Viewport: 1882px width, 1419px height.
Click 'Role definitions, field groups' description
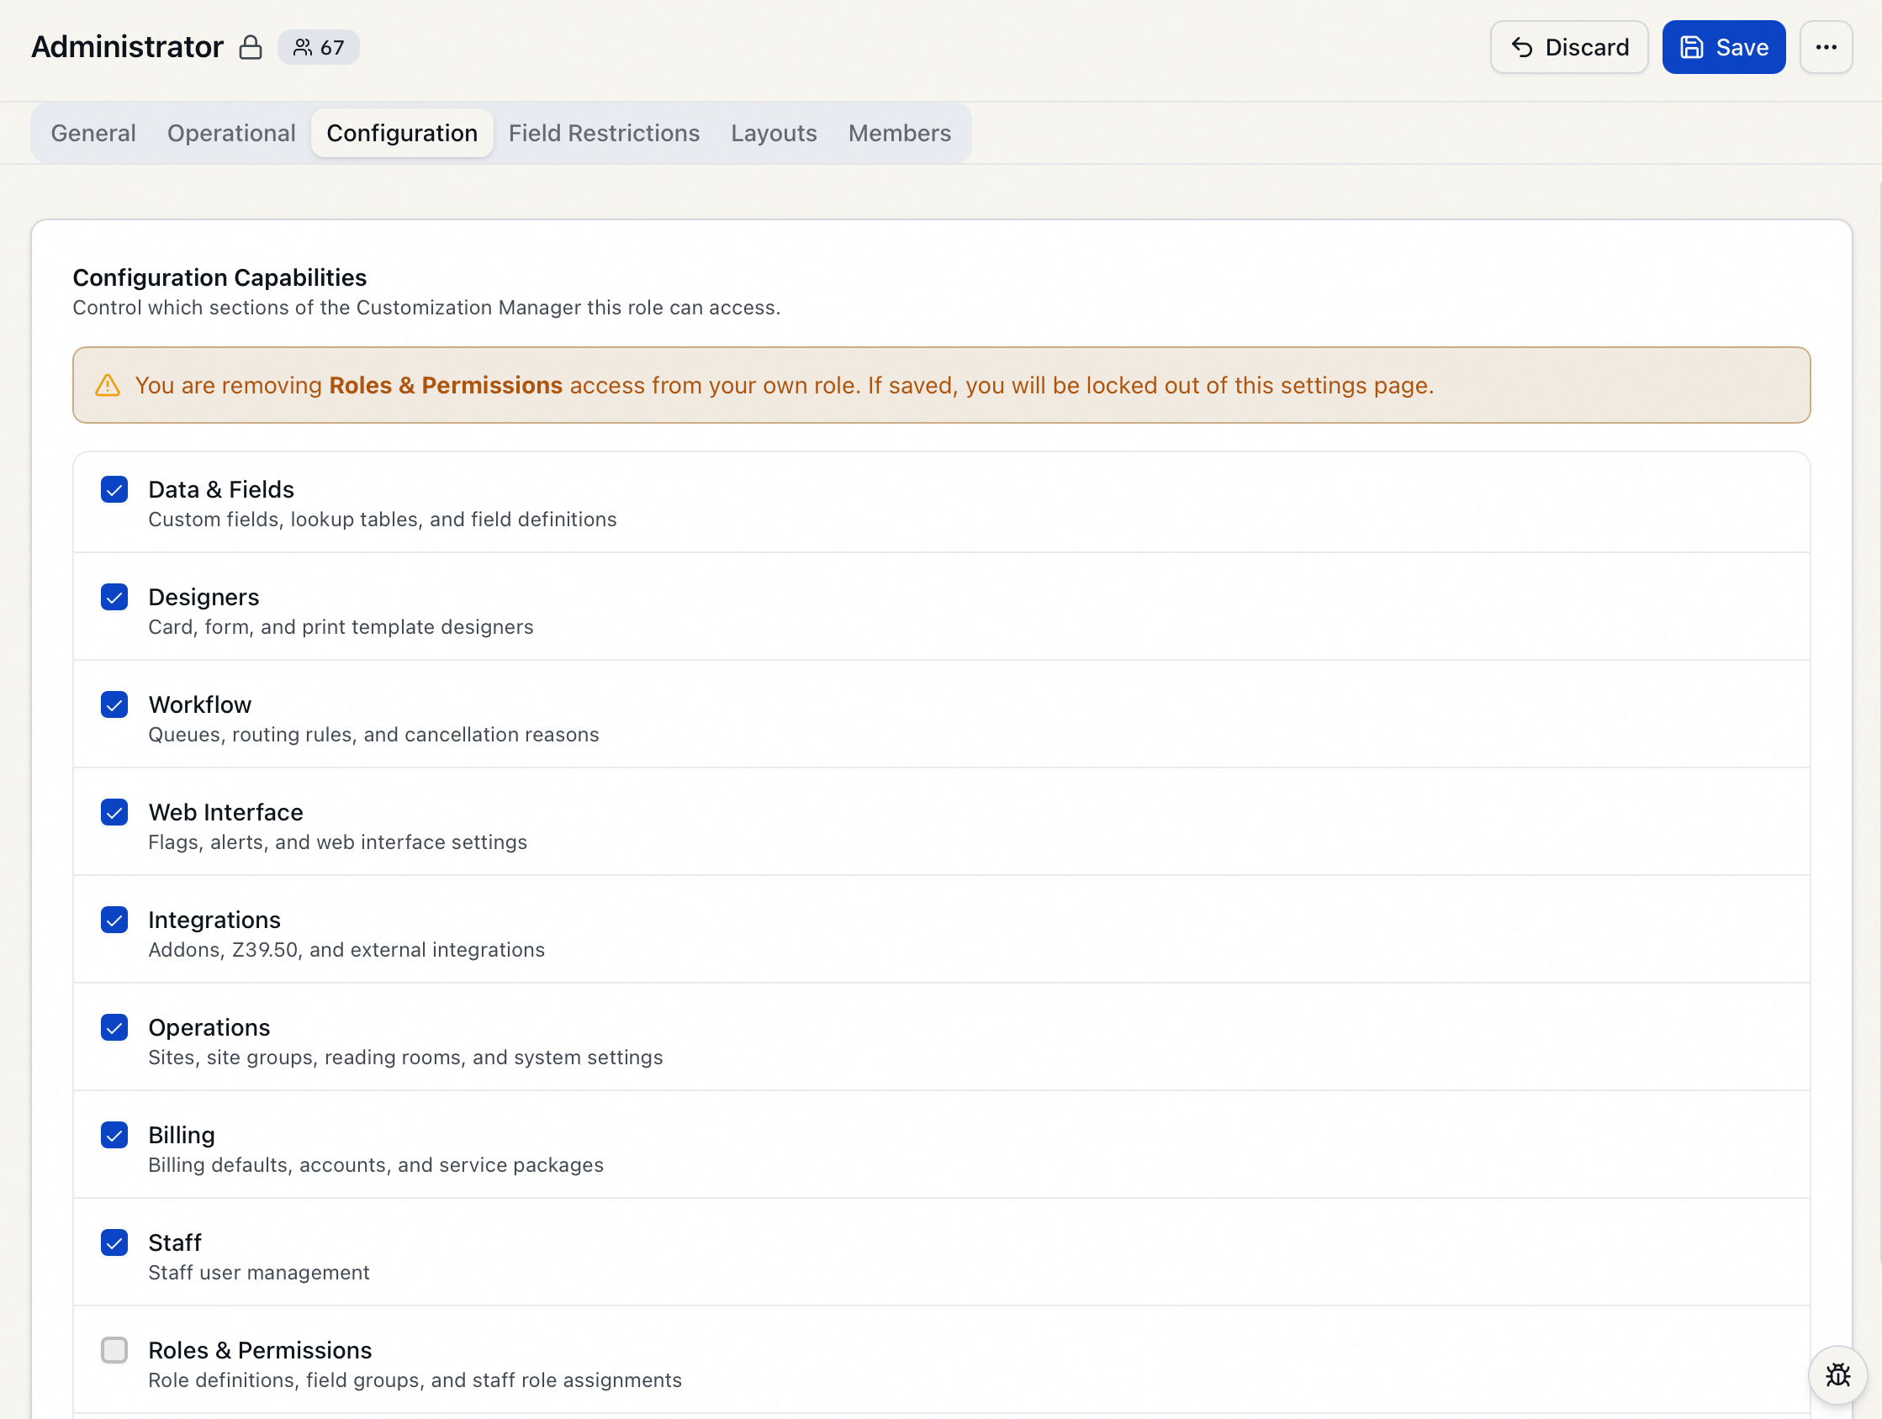[x=415, y=1379]
